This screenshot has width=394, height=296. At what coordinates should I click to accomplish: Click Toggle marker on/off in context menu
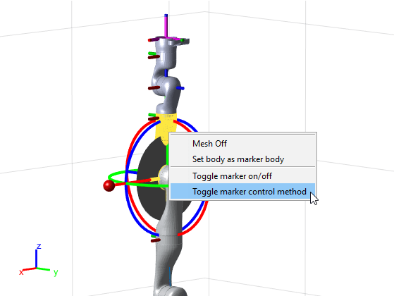[x=242, y=176]
